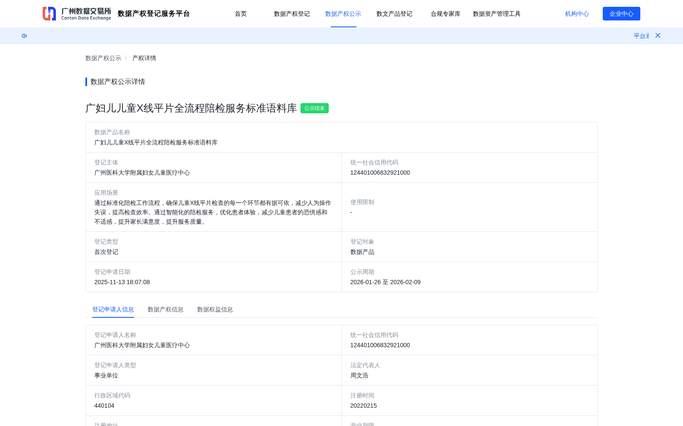
Task: Close the announcement banner
Action: (658, 35)
